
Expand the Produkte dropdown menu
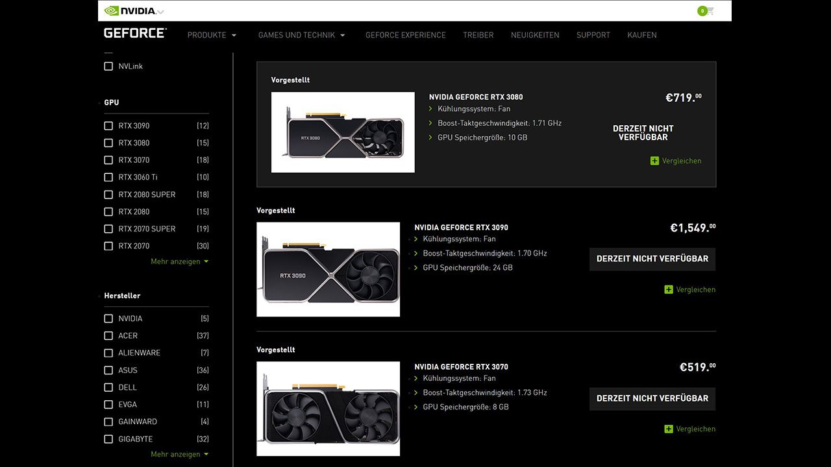pyautogui.click(x=212, y=35)
